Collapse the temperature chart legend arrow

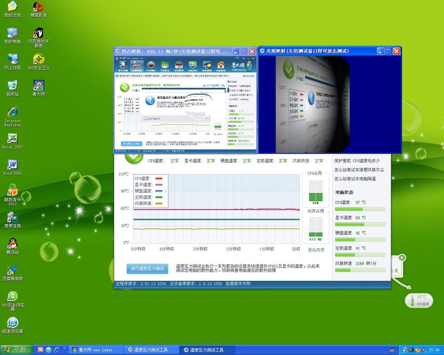166,191
